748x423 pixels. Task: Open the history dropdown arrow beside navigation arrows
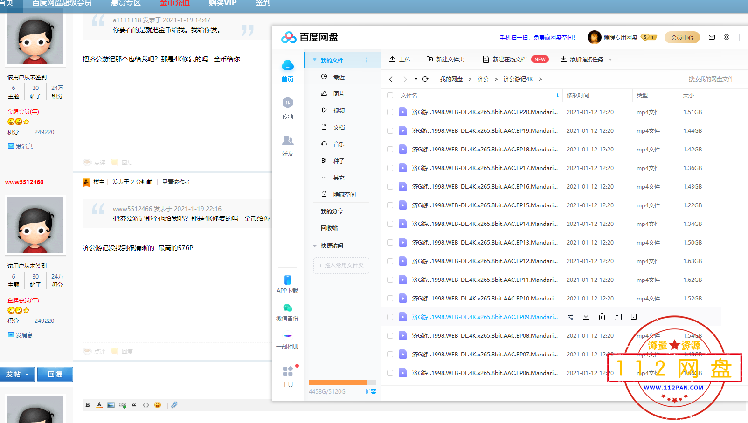click(416, 79)
